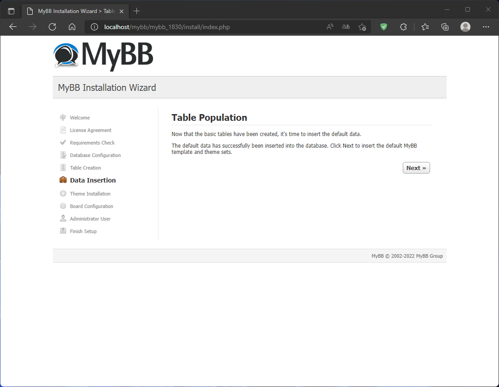
Task: Click the Database Configuration icon
Action: (x=63, y=155)
